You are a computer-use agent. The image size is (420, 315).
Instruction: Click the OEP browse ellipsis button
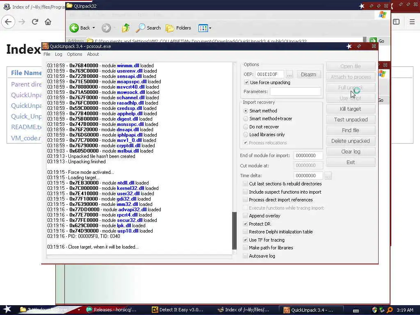[x=289, y=74]
